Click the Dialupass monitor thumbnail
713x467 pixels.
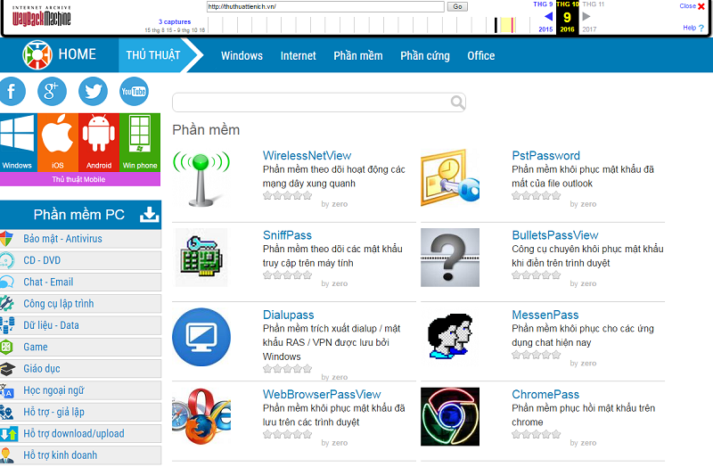(201, 337)
